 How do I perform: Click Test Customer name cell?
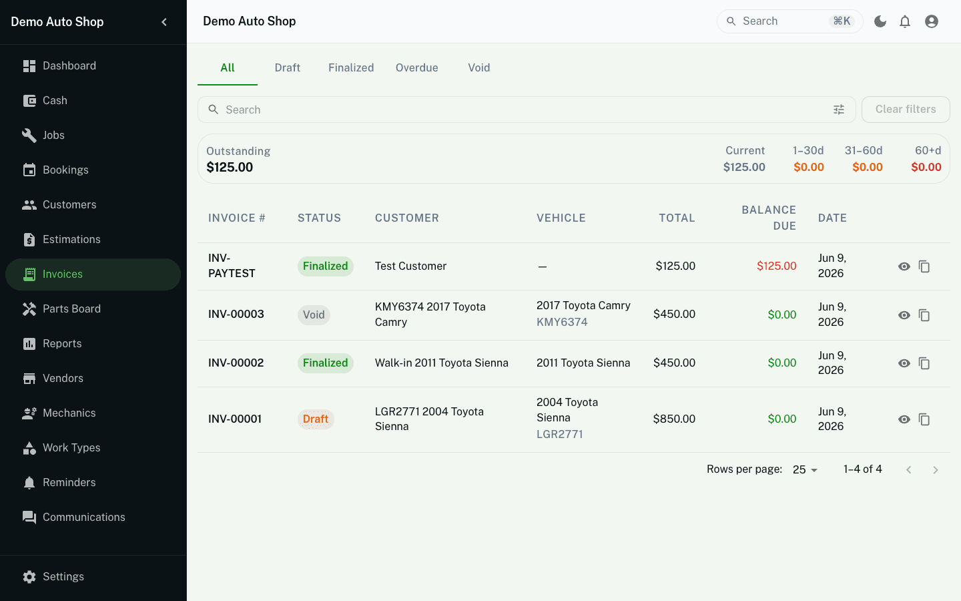click(410, 266)
